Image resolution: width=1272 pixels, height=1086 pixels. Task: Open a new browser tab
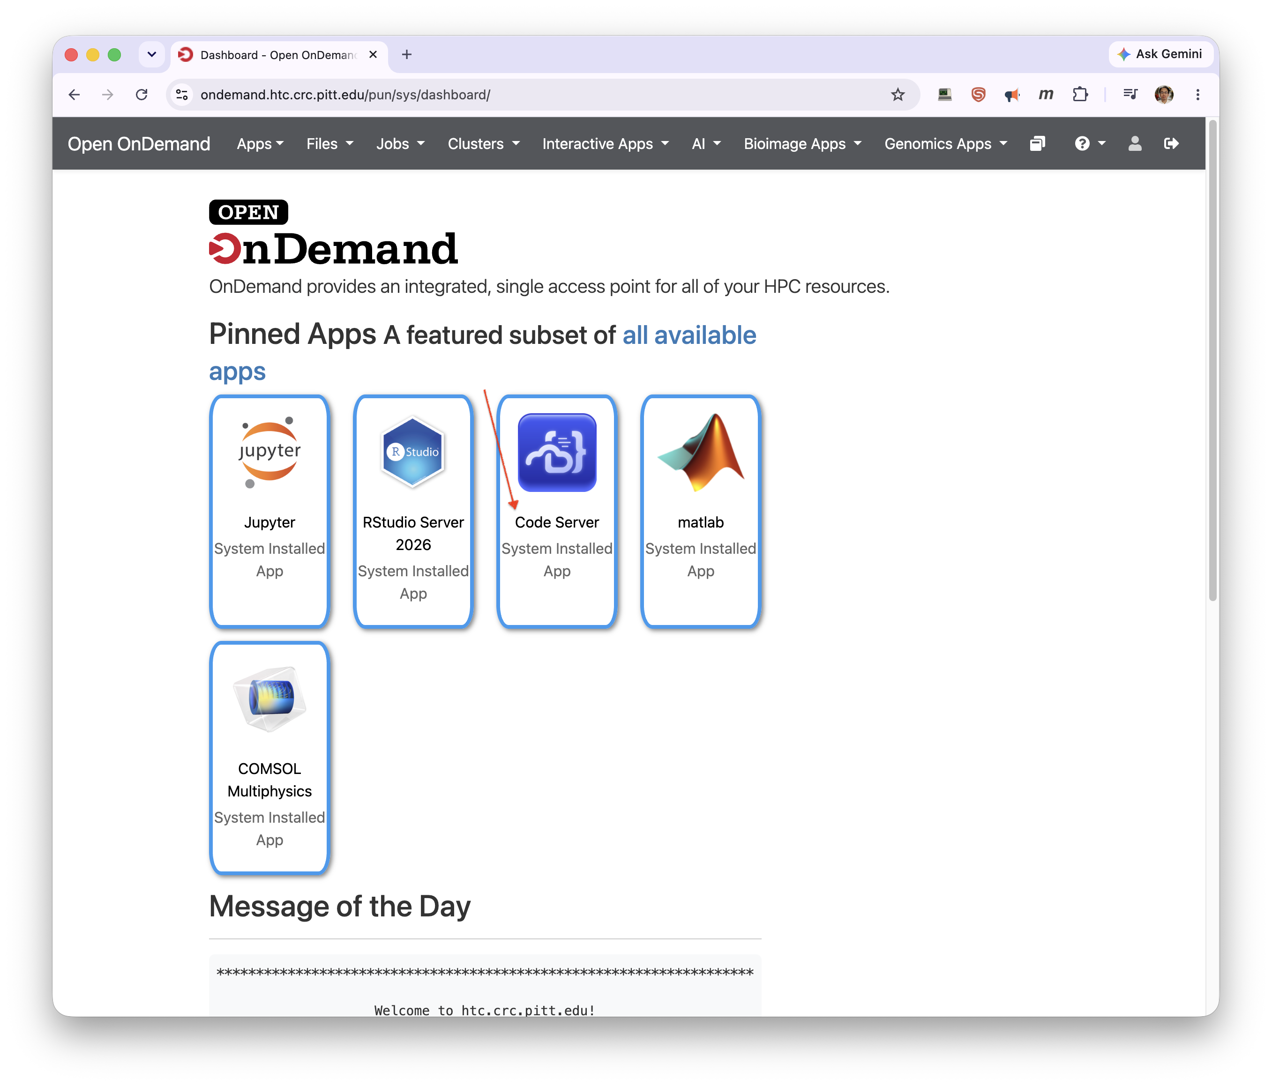tap(406, 55)
